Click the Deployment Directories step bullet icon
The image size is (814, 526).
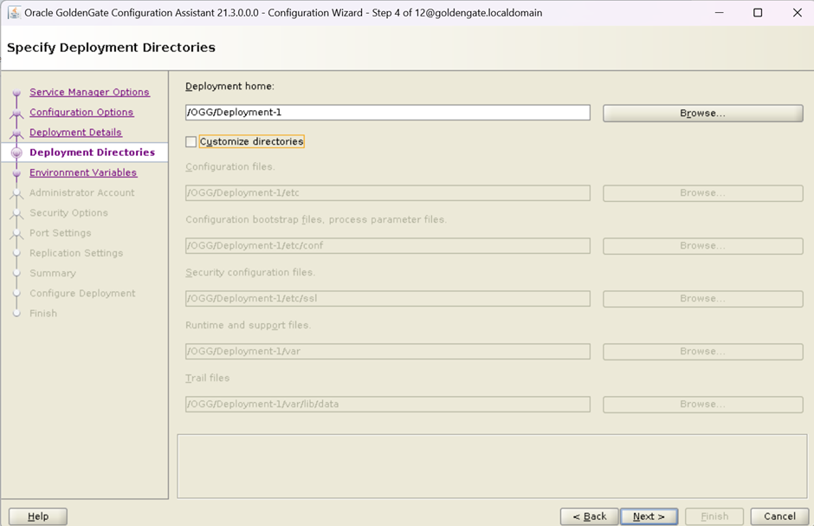pos(16,153)
